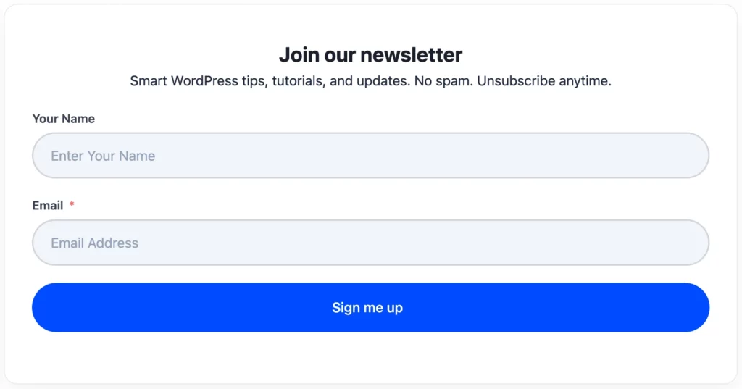Click the Email Address placeholder text

(94, 243)
